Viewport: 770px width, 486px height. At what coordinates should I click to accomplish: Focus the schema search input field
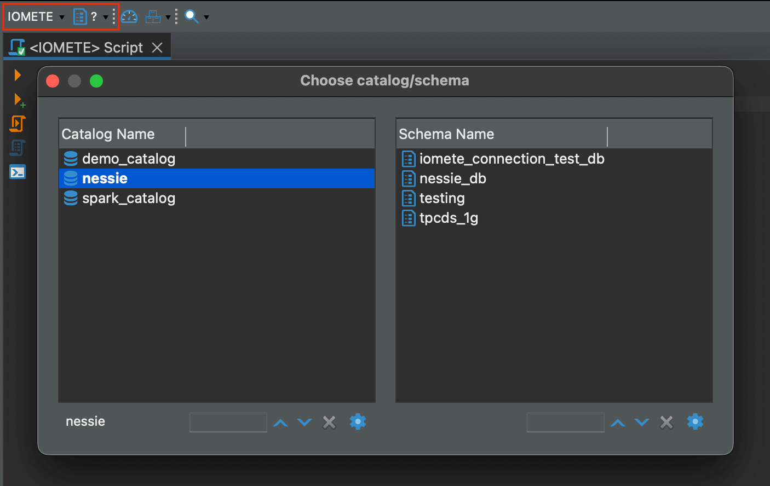566,423
